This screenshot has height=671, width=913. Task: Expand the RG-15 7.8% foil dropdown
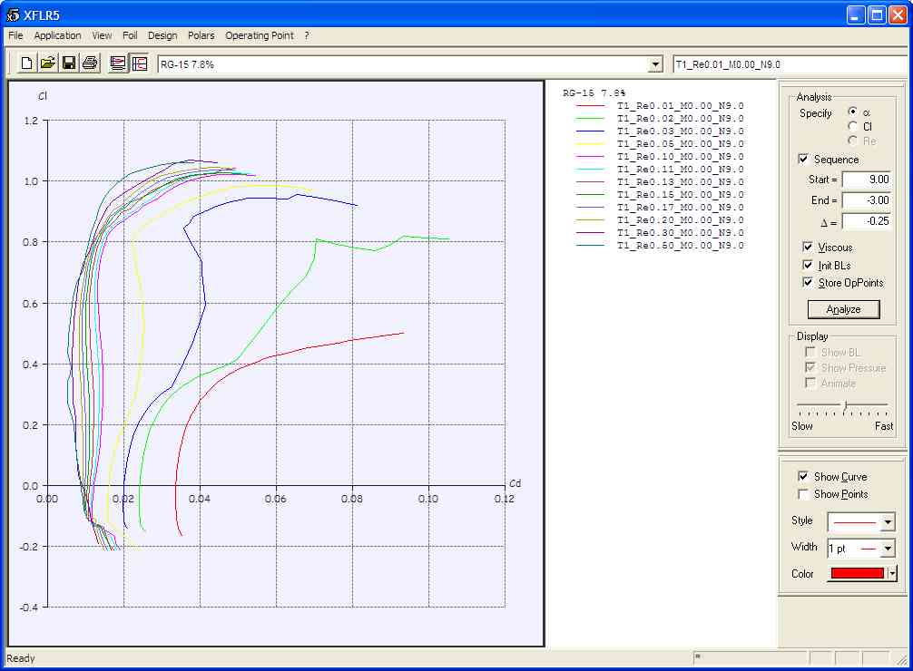pos(655,64)
